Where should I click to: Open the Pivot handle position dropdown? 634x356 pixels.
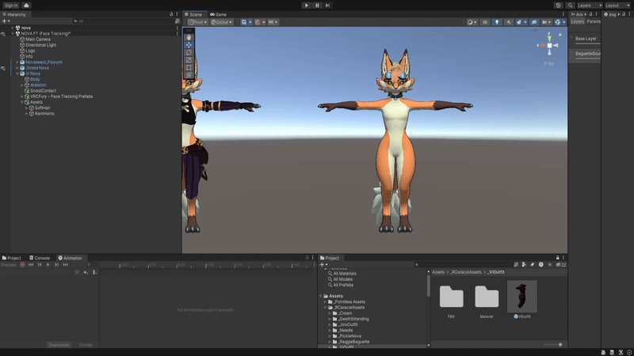pyautogui.click(x=197, y=22)
